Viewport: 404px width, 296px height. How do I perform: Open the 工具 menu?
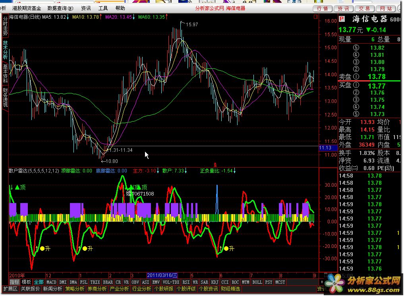click(x=103, y=8)
